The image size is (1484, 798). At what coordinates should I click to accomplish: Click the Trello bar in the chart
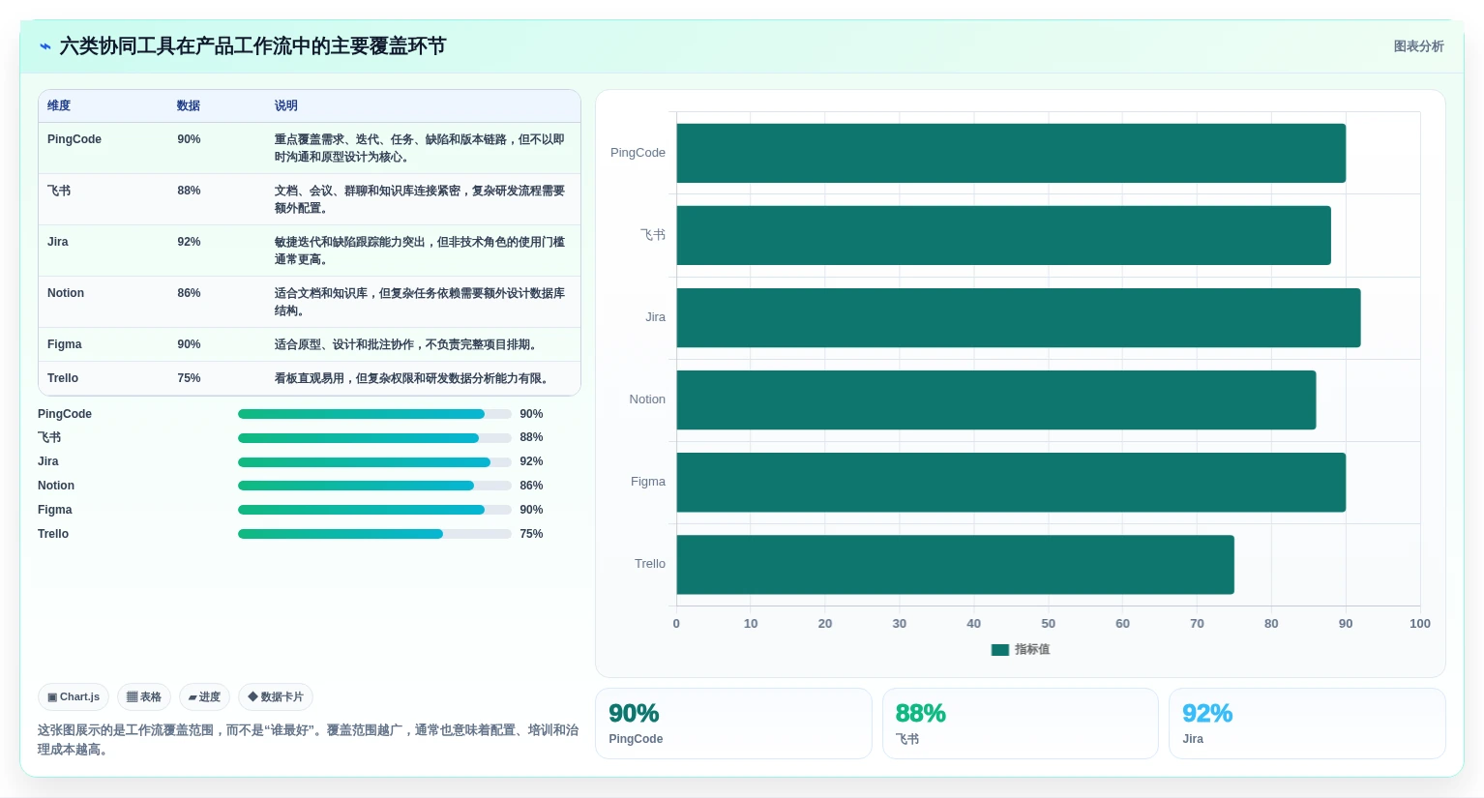(955, 564)
